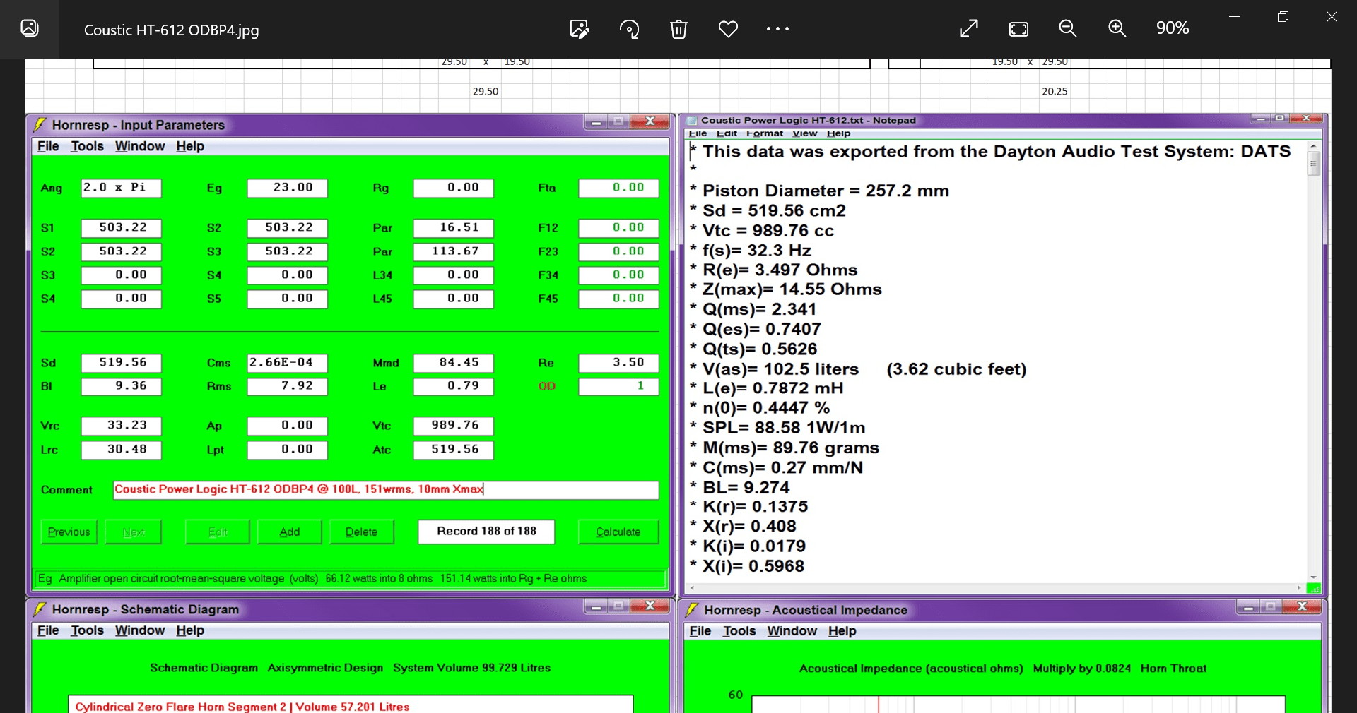Open the File menu in Hornresp Input Parameters

48,146
